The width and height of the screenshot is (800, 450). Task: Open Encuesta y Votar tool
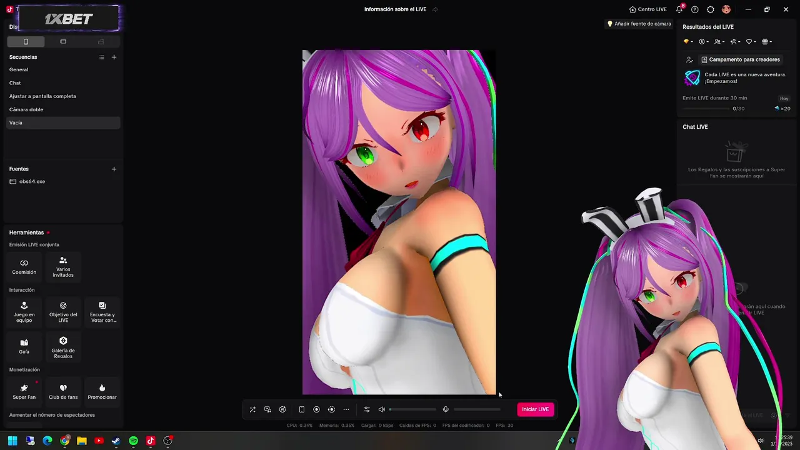(102, 312)
